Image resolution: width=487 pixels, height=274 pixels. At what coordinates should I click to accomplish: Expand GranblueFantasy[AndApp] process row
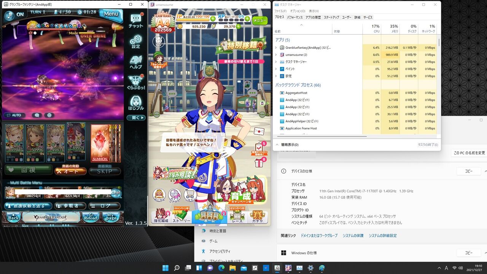pos(276,48)
